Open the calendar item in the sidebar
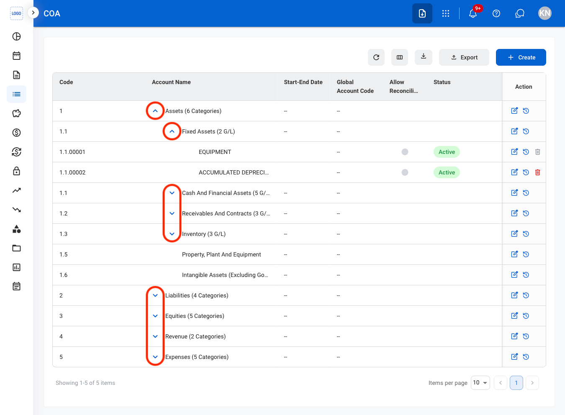The image size is (565, 415). [x=16, y=56]
